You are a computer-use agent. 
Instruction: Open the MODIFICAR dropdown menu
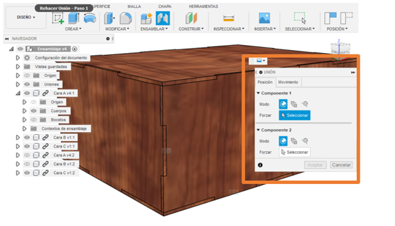(117, 29)
